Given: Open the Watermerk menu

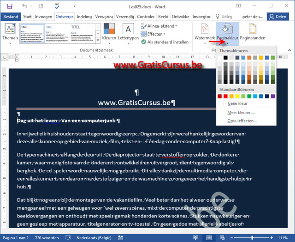Looking at the screenshot, I should [x=205, y=34].
